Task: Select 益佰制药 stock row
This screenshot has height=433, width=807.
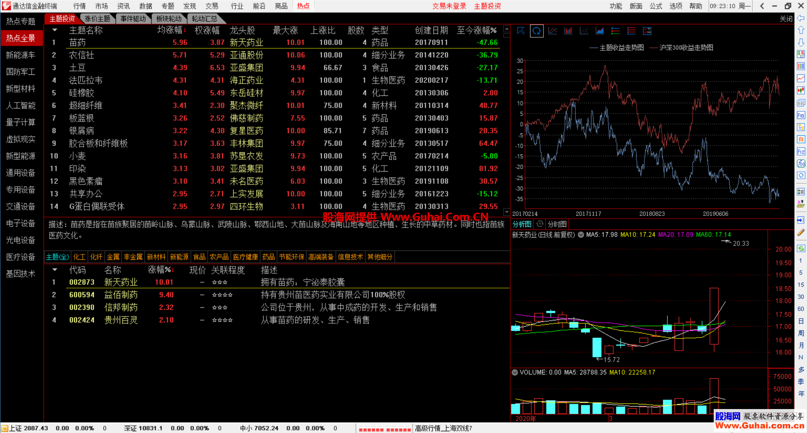Action: 277,295
